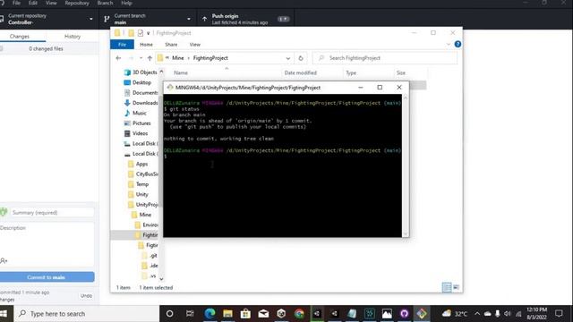Open the Help menu in GitHub Desktop
This screenshot has width=573, height=322.
pyautogui.click(x=126, y=3)
